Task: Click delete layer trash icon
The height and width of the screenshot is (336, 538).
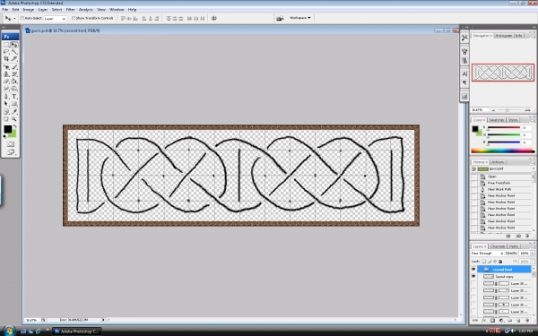Action: 527,320
